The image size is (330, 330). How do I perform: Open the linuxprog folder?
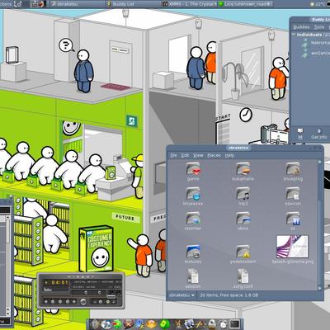[293, 171]
